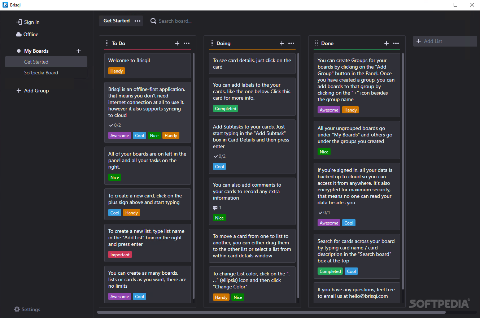
Task: Open the card with hello@brisqi.com email
Action: pyautogui.click(x=357, y=293)
